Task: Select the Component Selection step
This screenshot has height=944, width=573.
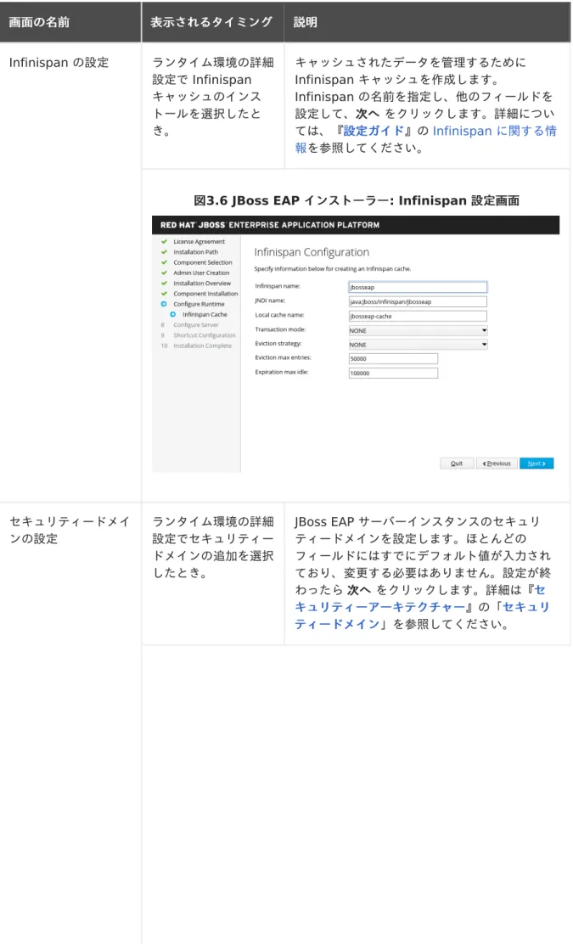Action: [203, 262]
